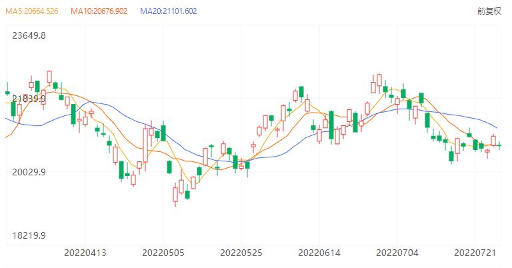This screenshot has height=268, width=512.
Task: Toggle the MA10 moving average legend
Action: point(99,11)
